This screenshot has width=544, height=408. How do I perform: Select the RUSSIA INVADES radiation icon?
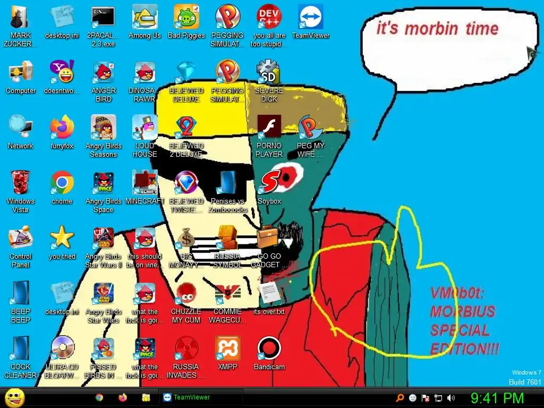(186, 348)
